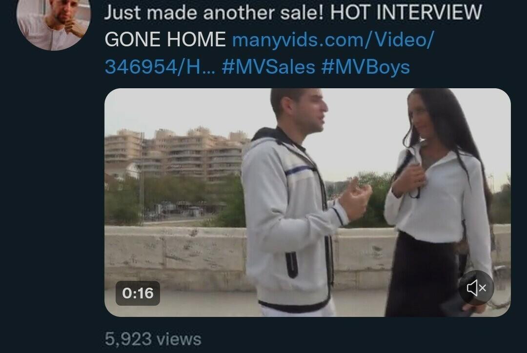Click the 0:16 video duration badge
Viewport: 527px width, 353px height.
tap(138, 293)
